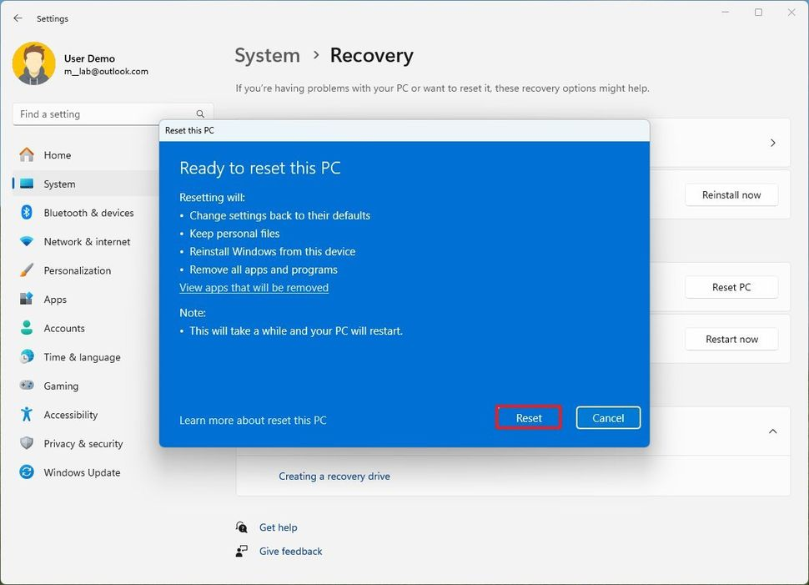Click the Gaming controller icon

pyautogui.click(x=27, y=386)
